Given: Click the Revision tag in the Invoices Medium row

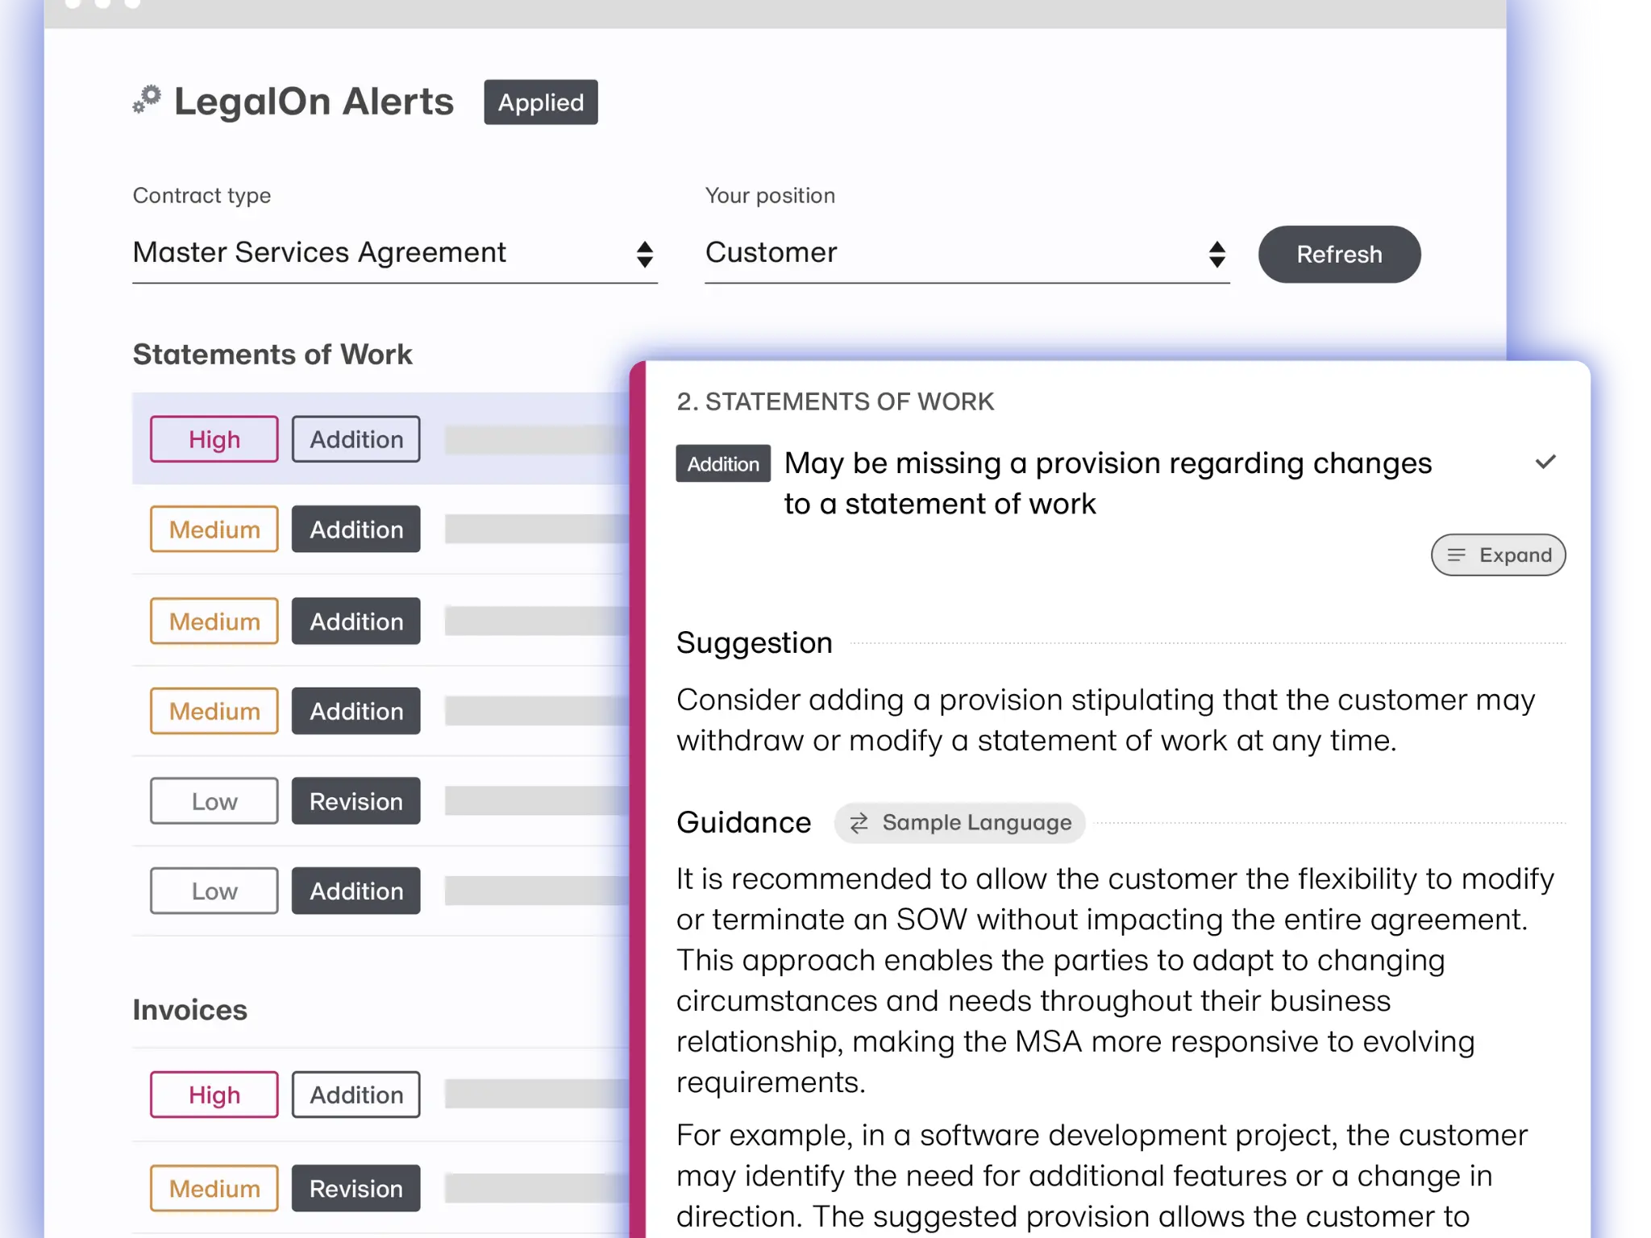Looking at the screenshot, I should click(x=356, y=1188).
